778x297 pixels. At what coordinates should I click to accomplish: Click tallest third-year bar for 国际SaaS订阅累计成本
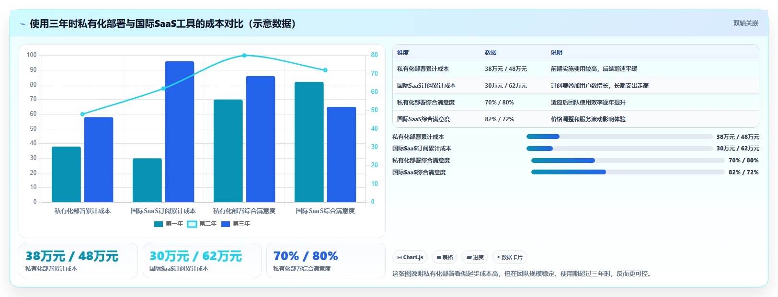click(180, 132)
